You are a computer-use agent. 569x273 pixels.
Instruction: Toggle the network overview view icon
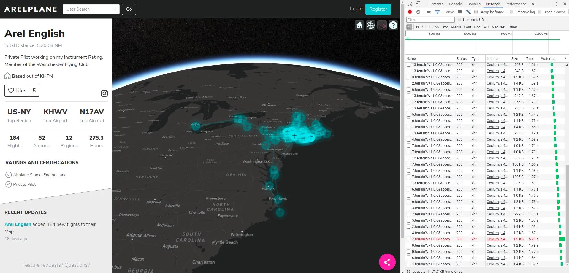468,12
